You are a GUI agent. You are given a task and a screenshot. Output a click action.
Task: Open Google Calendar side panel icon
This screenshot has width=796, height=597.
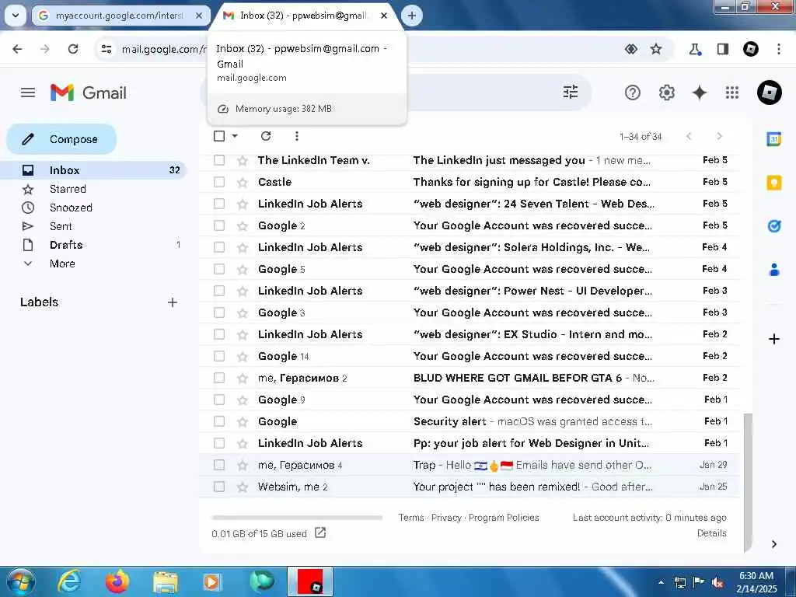coord(773,138)
